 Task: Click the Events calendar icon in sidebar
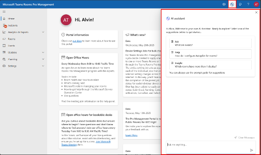[x=4, y=46]
